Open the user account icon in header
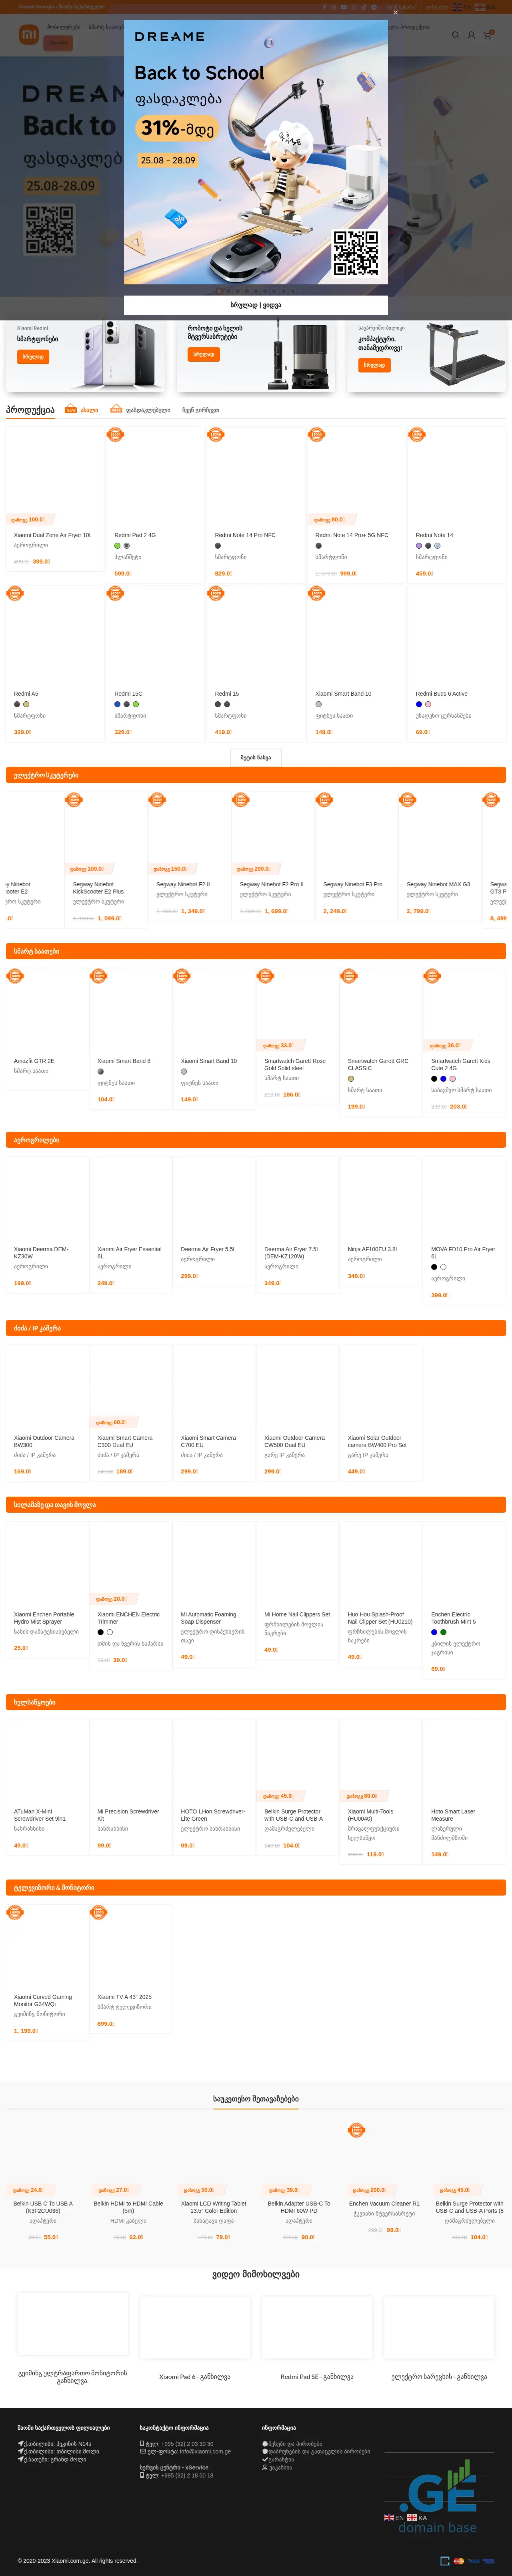512x2576 pixels. (x=471, y=35)
